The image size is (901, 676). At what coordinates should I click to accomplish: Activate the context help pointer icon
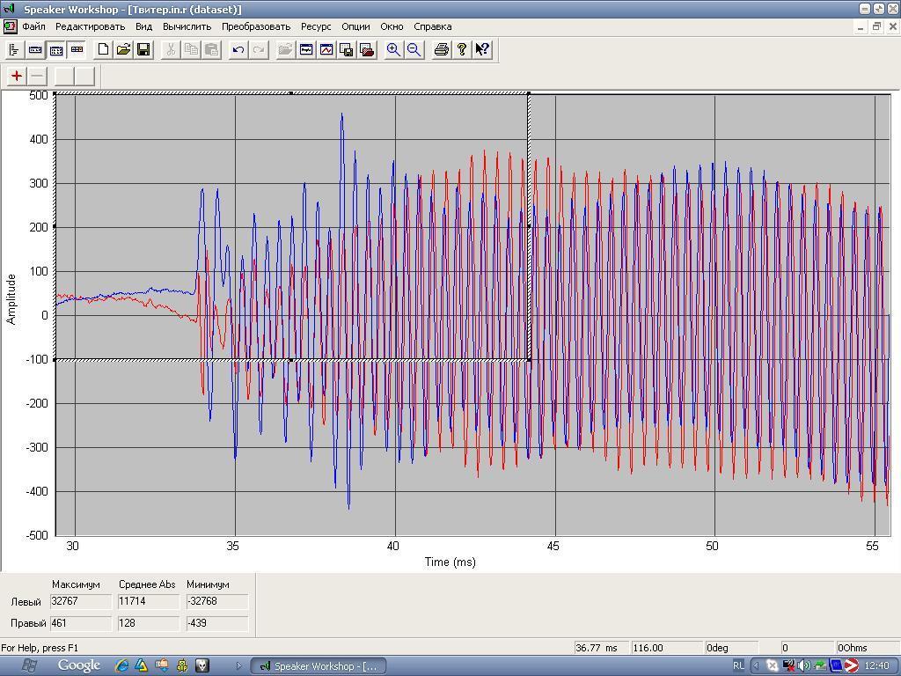point(482,50)
